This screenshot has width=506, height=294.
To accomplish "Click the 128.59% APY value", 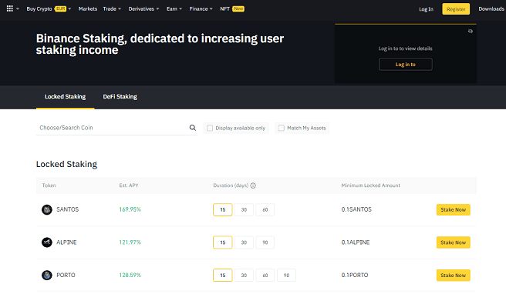I will coord(130,276).
